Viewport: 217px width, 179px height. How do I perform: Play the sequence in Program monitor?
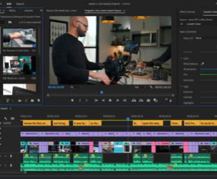pos(110,100)
